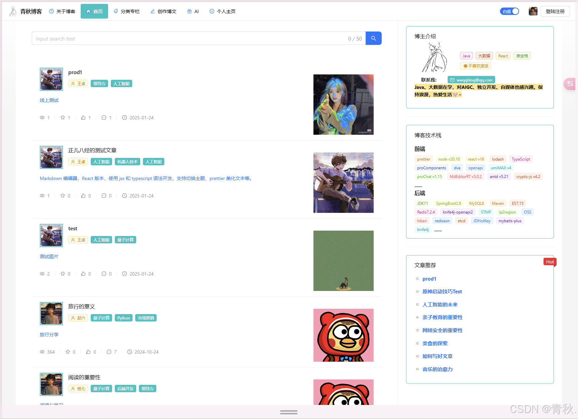Toggle the 白昼 day/night theme switch
578x419 pixels.
tap(509, 11)
